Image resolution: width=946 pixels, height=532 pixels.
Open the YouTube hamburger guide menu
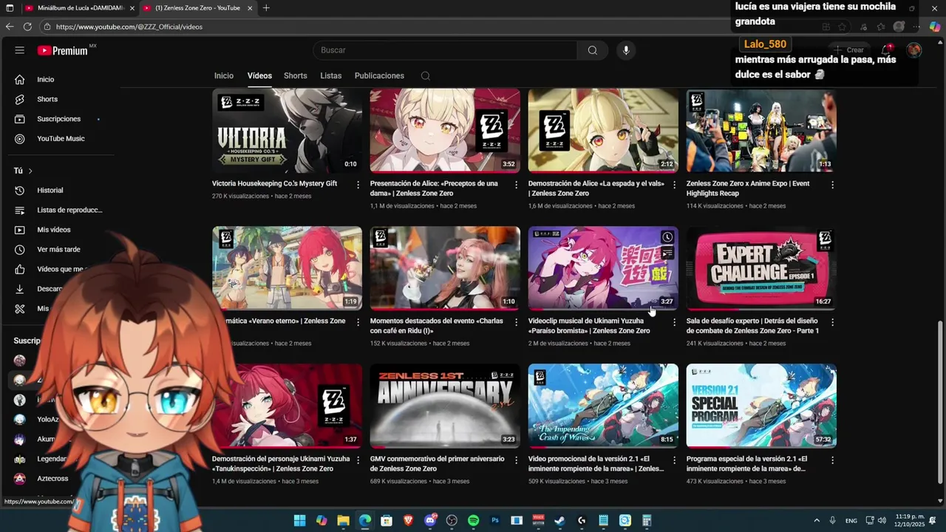pos(20,50)
